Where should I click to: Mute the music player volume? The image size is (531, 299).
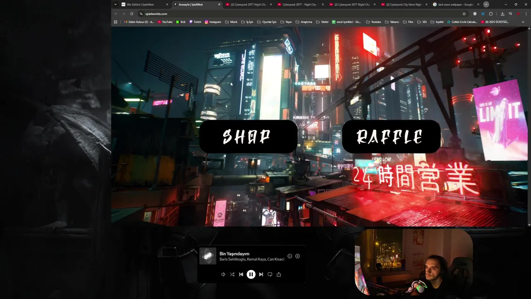[x=223, y=274]
